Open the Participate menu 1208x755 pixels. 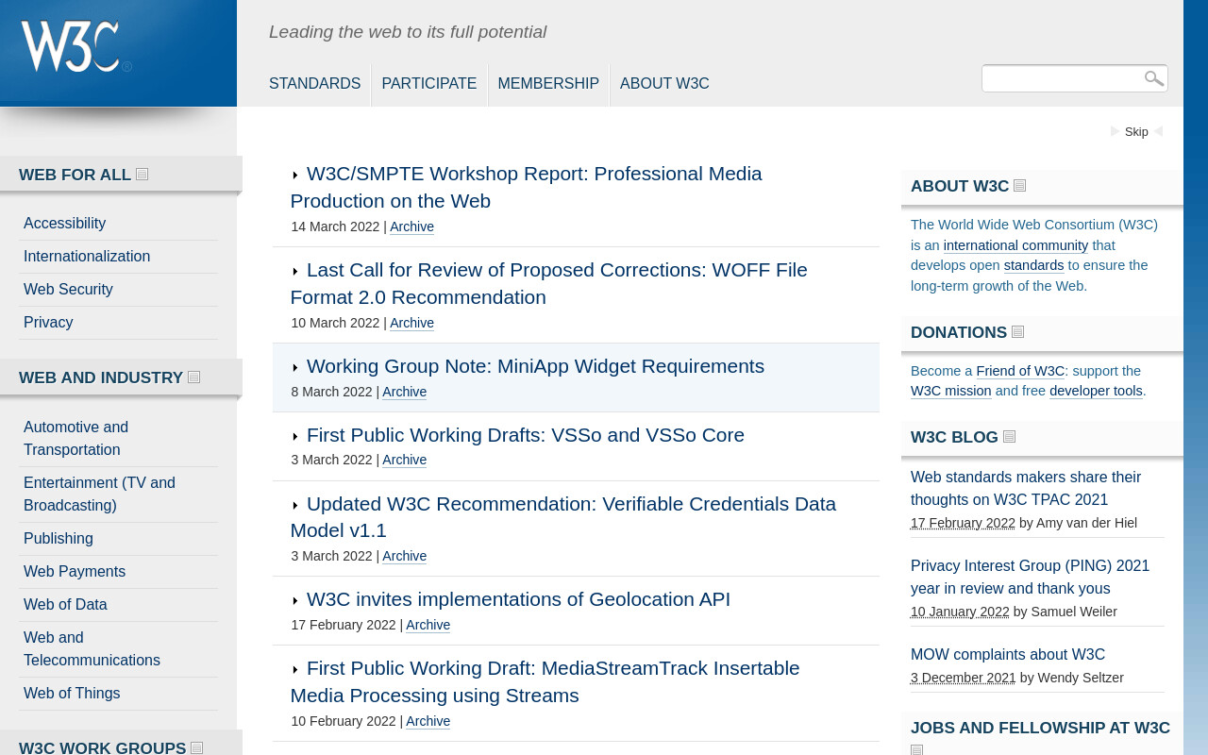point(429,84)
